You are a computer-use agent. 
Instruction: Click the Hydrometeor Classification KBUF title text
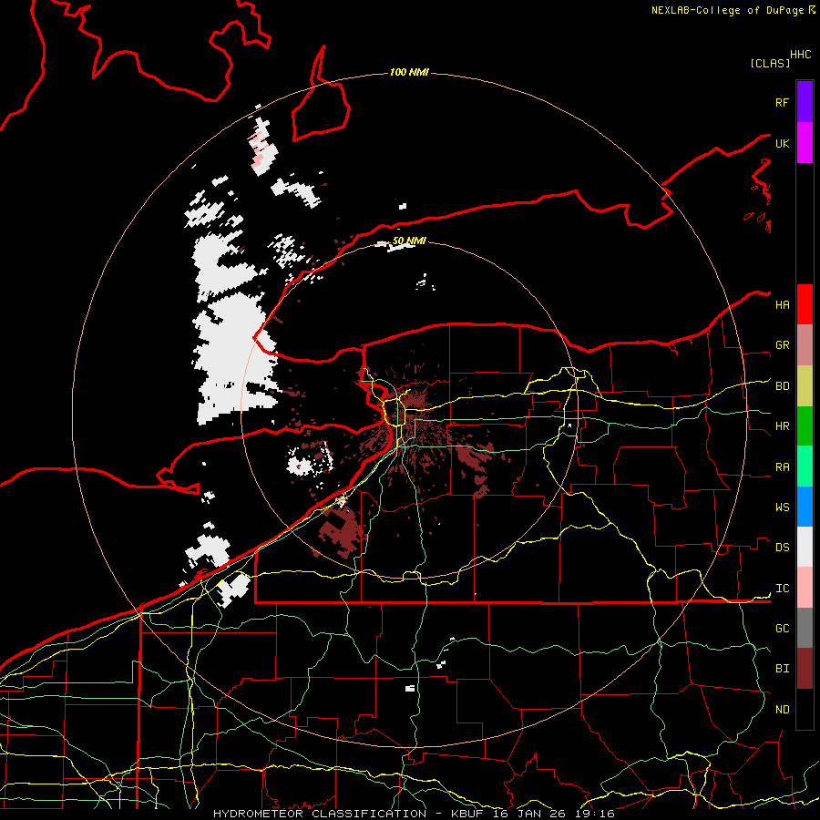point(414,814)
